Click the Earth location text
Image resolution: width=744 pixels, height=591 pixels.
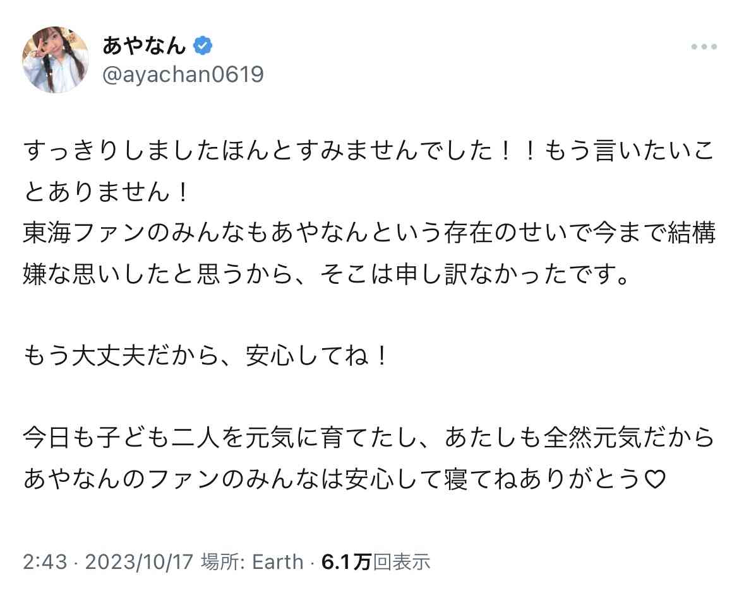tap(277, 562)
